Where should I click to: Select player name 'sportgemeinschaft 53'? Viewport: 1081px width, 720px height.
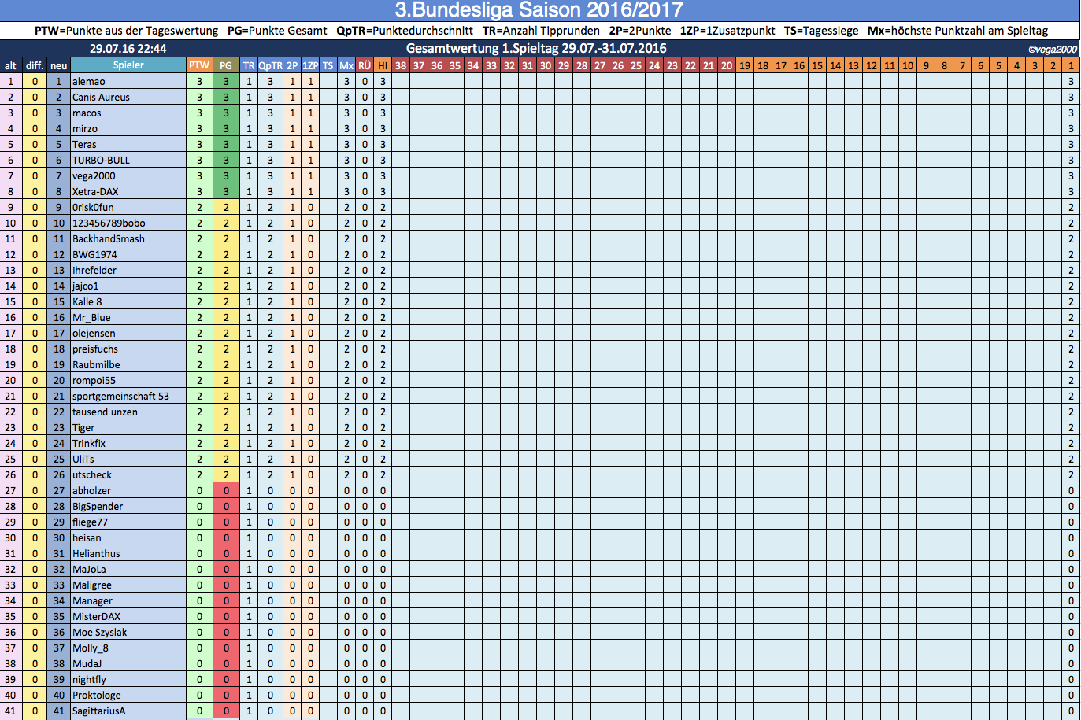(x=120, y=396)
